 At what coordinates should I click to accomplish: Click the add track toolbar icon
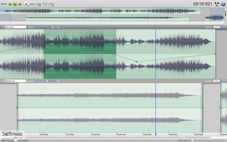click(x=32, y=4)
